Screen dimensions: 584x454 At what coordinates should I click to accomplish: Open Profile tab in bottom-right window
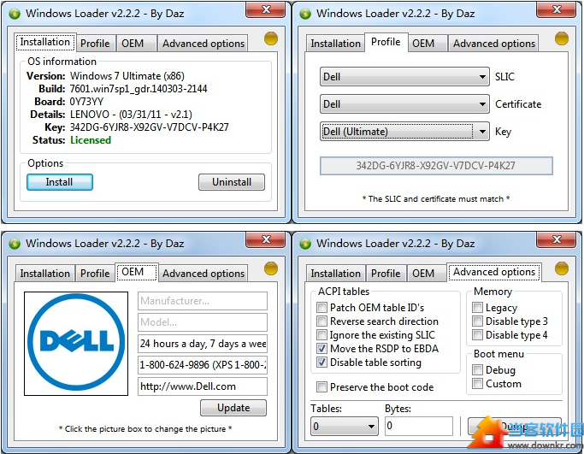pyautogui.click(x=386, y=274)
